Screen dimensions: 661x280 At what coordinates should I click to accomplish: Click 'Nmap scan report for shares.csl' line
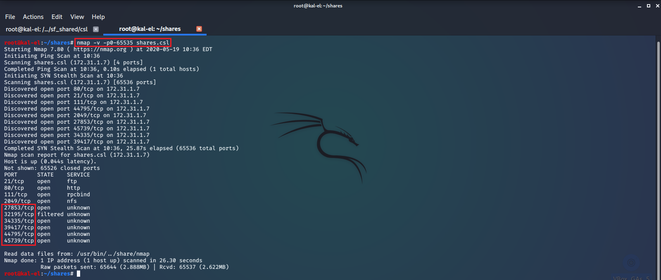(77, 155)
